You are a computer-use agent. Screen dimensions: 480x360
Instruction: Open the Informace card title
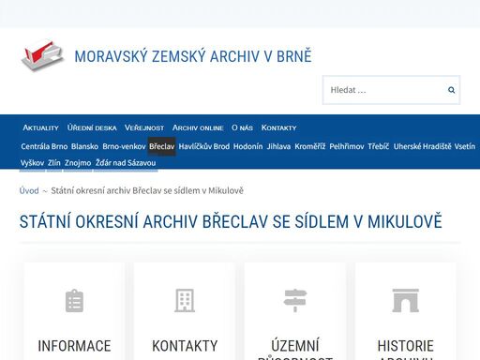coord(74,346)
